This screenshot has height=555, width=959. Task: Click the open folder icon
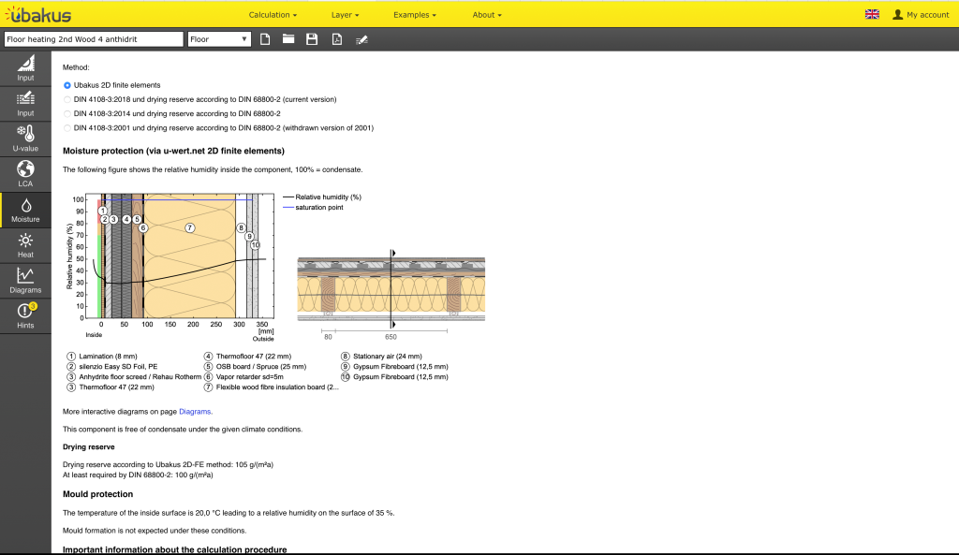[x=288, y=39]
